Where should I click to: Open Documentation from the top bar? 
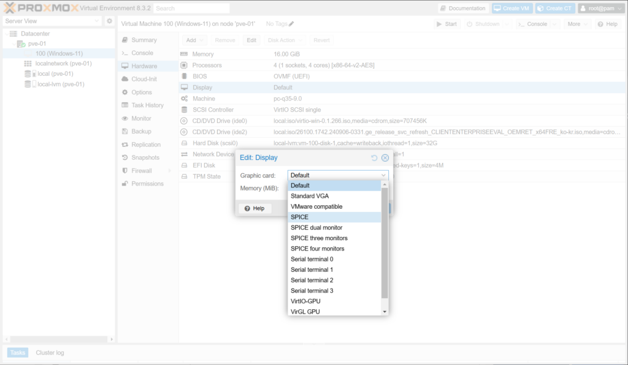pos(463,9)
